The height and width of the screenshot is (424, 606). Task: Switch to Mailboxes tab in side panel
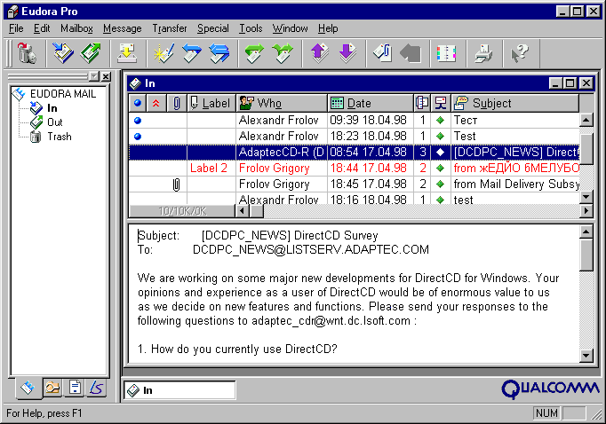pyautogui.click(x=28, y=388)
